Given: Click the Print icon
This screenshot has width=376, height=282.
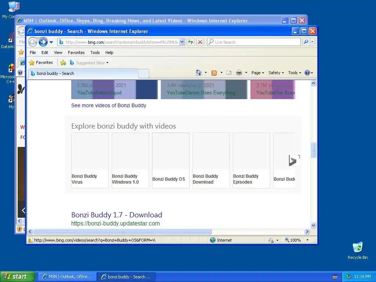Looking at the screenshot, I should (239, 73).
